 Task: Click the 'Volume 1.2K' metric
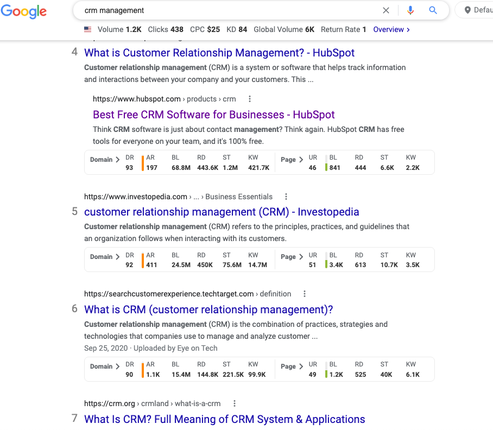click(x=119, y=29)
